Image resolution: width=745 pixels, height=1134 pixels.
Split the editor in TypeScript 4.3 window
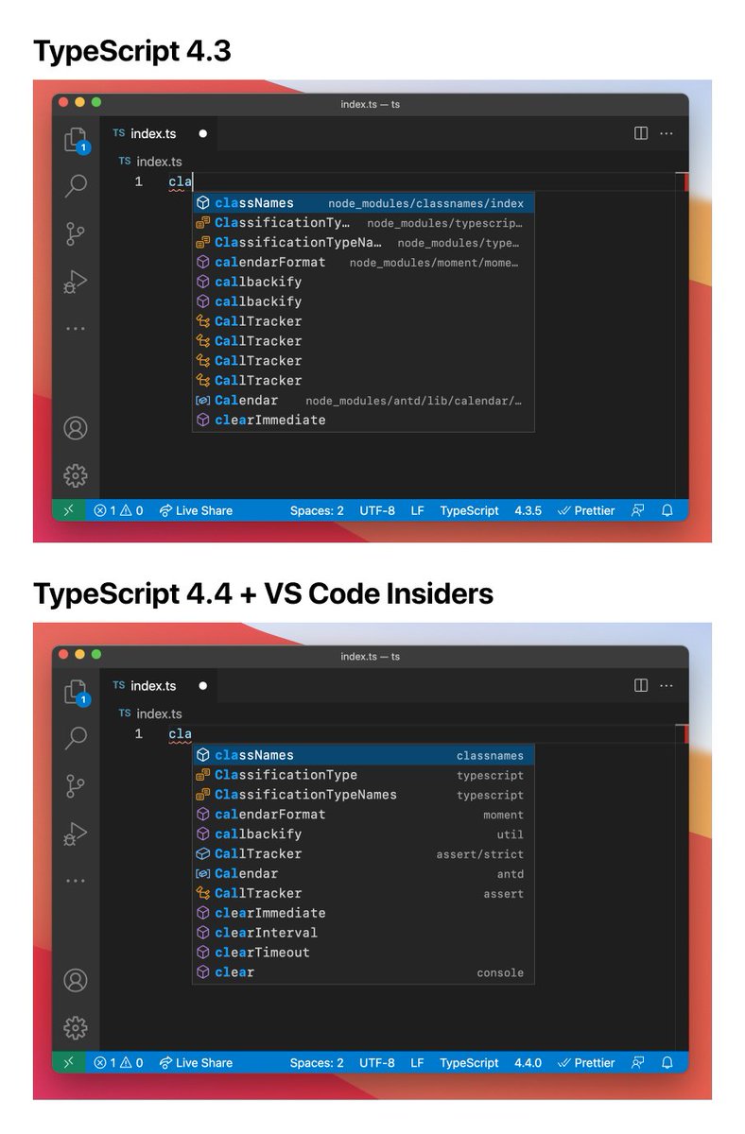click(641, 133)
